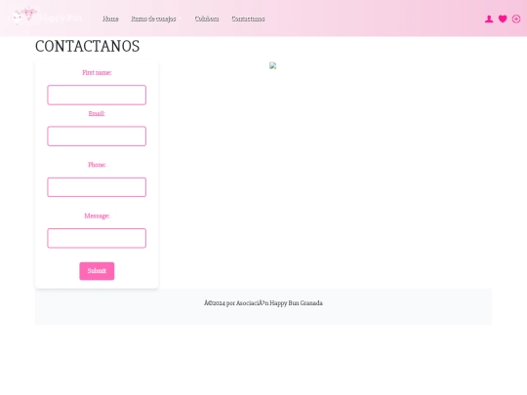527x395 pixels.
Task: Open the Colabora menu item
Action: click(x=207, y=19)
